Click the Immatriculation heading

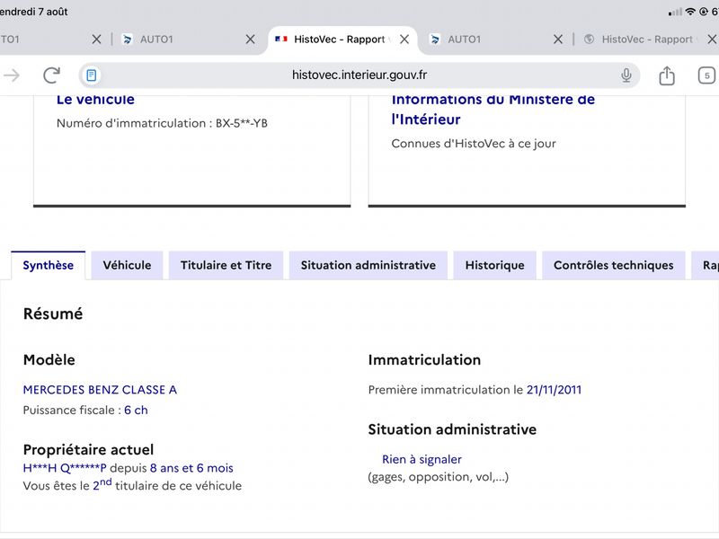click(x=424, y=360)
